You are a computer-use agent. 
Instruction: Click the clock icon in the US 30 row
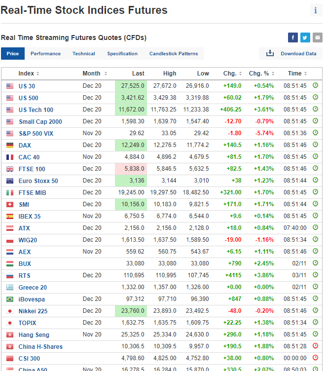pyautogui.click(x=316, y=86)
